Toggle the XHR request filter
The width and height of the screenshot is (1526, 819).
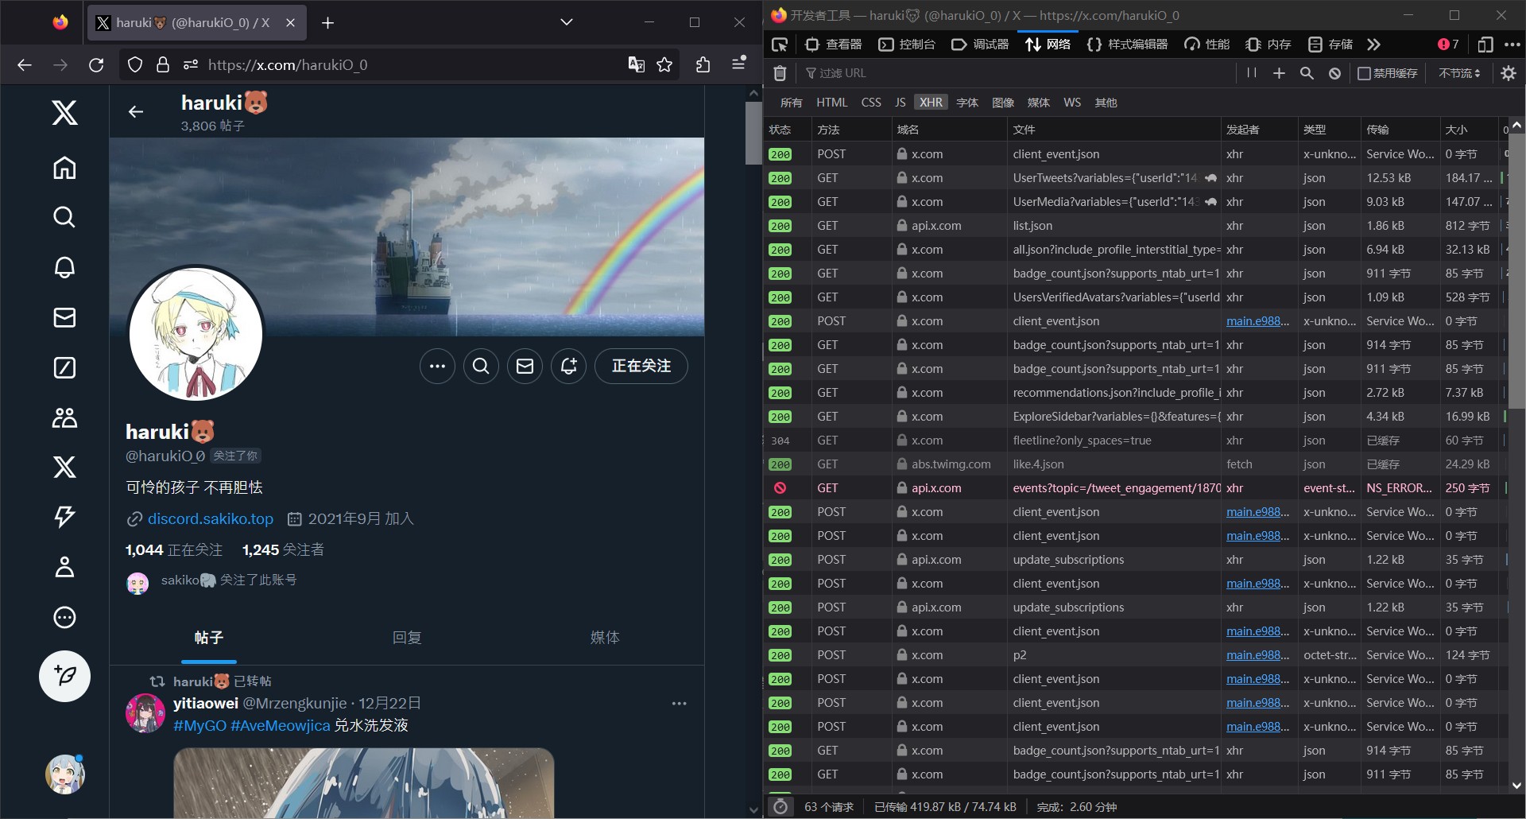coord(931,103)
